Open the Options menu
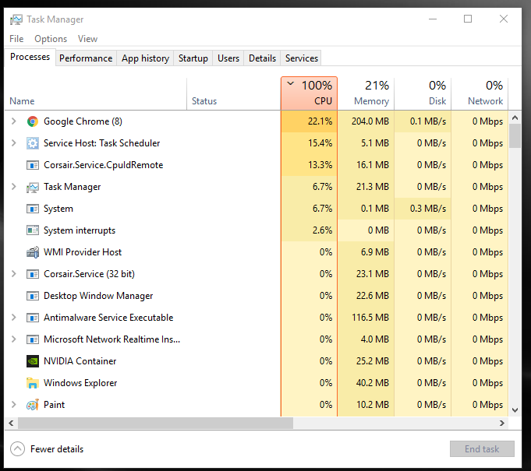Screen dimensions: 531x471 51,39
